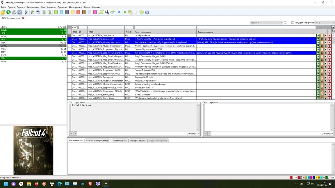Enable the 'Текущая кодировка' checkbox

pos(293,23)
